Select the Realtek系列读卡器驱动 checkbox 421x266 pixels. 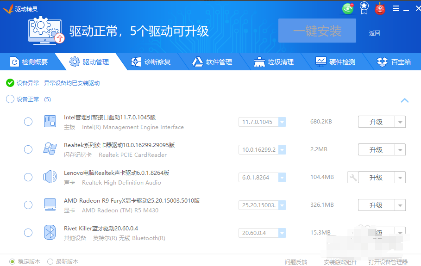point(28,149)
